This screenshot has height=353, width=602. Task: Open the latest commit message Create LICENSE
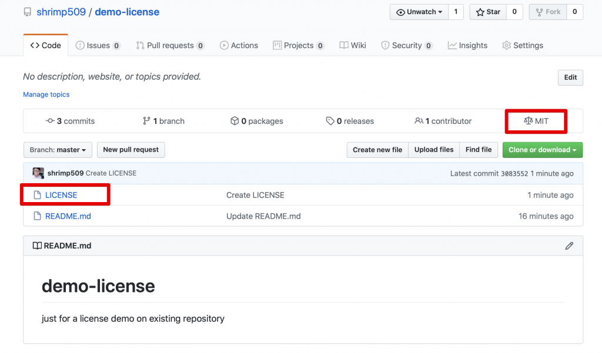pos(111,173)
